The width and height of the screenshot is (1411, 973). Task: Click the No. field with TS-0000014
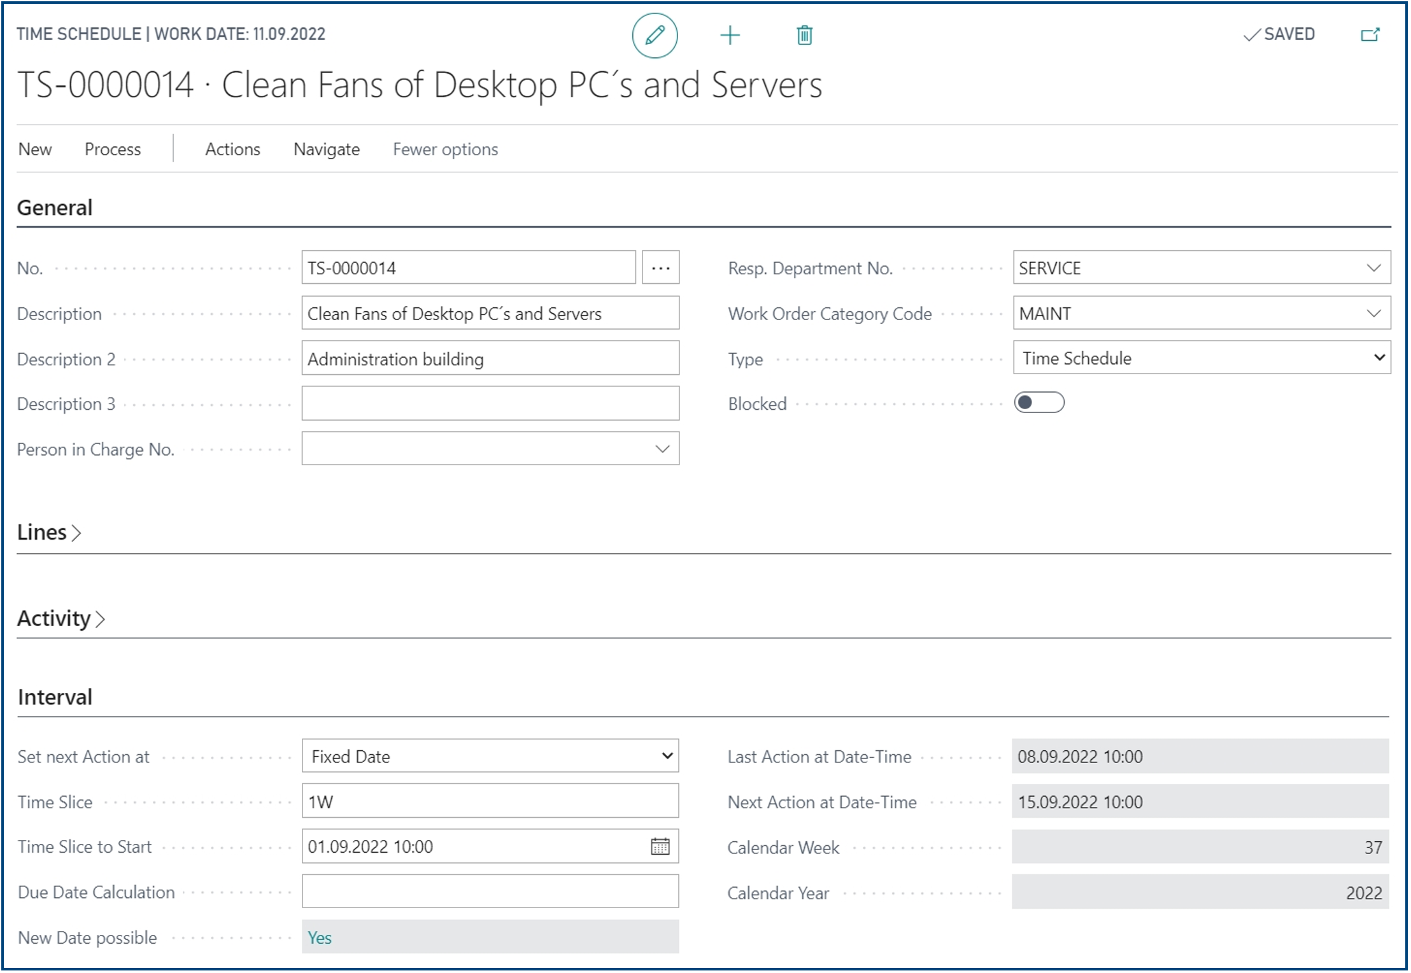click(x=469, y=267)
